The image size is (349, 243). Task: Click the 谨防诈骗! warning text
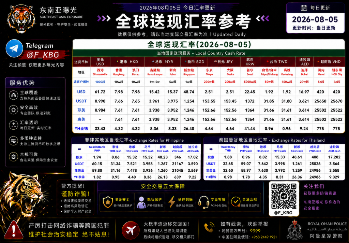tap(75, 194)
